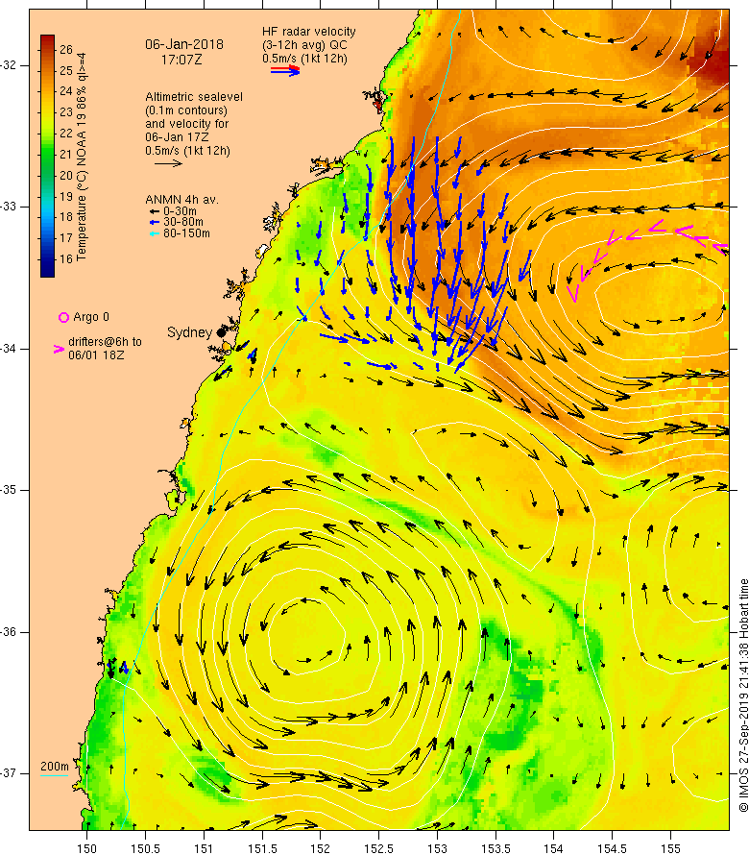Click the 151 longitude axis label
Viewport: 749px width, 855px height.
pos(204,848)
